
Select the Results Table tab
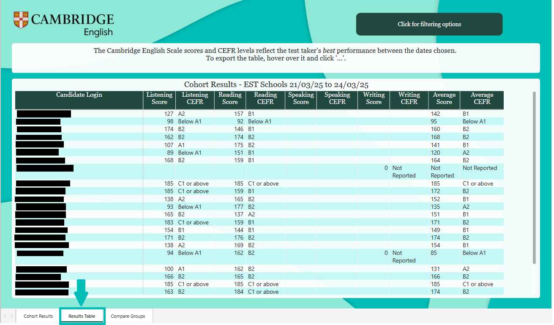coord(82,316)
